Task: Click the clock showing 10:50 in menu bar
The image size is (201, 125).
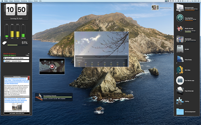Action: click(x=194, y=1)
